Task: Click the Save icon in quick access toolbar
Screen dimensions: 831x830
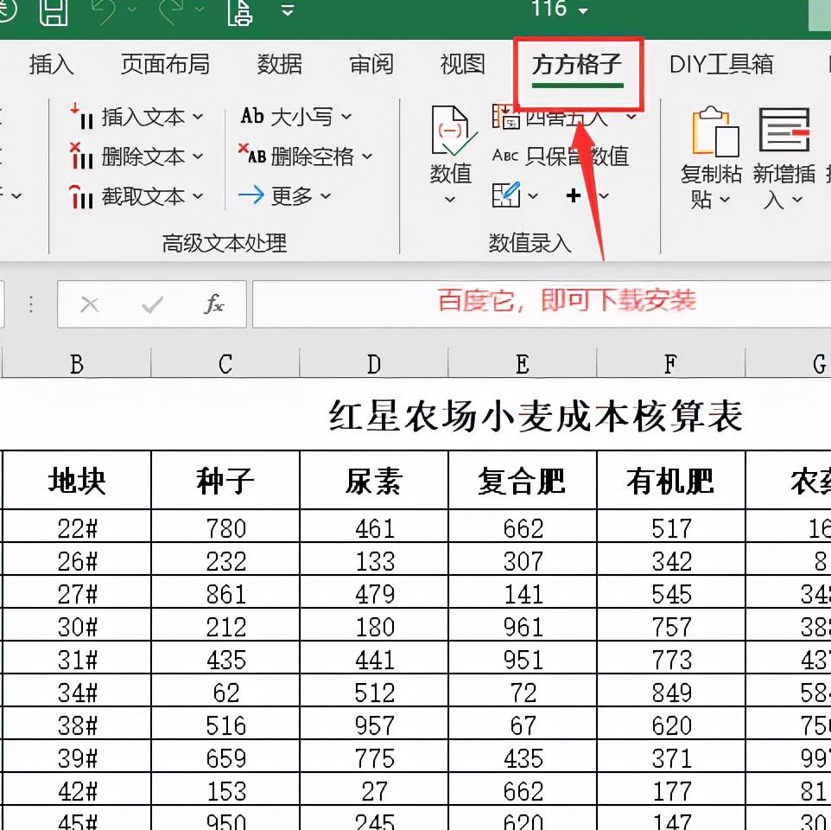Action: [54, 12]
